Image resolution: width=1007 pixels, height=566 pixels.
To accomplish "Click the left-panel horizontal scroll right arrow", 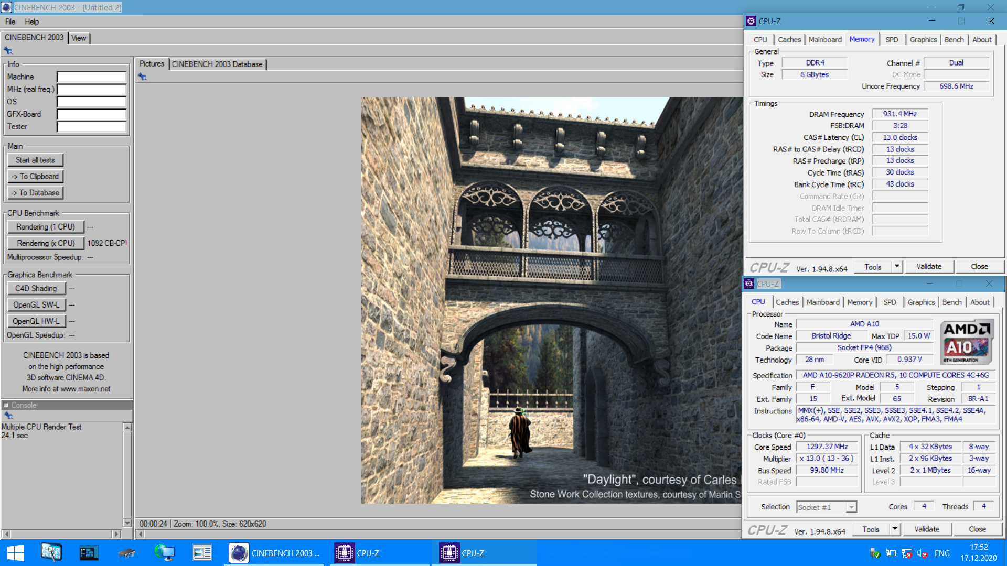I will point(116,534).
